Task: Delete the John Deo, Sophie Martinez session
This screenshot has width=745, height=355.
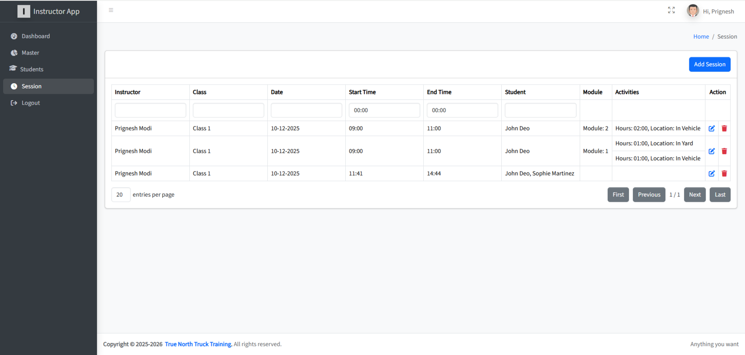Action: [x=724, y=173]
